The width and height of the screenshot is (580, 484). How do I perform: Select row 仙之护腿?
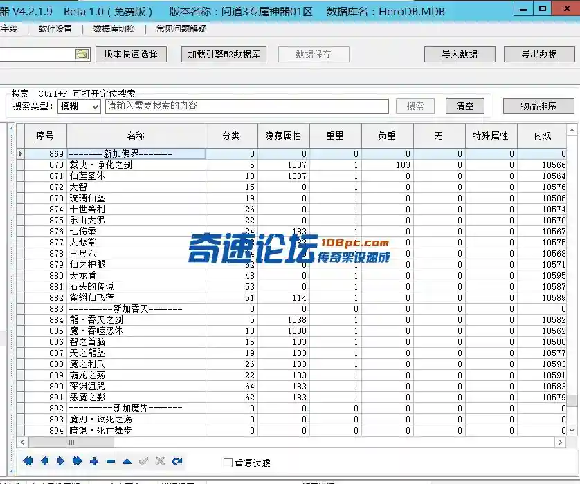pyautogui.click(x=291, y=265)
